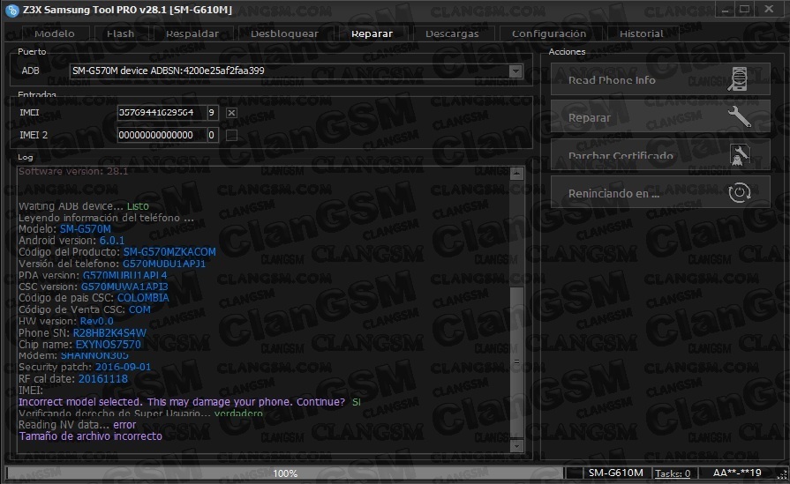Click the IMEI number input field
Screen dimensions: 790x484
click(162, 113)
